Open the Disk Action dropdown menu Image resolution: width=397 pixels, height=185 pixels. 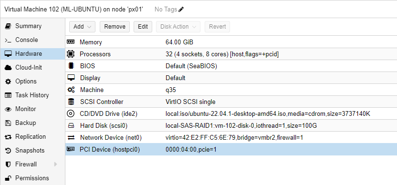[x=178, y=27]
